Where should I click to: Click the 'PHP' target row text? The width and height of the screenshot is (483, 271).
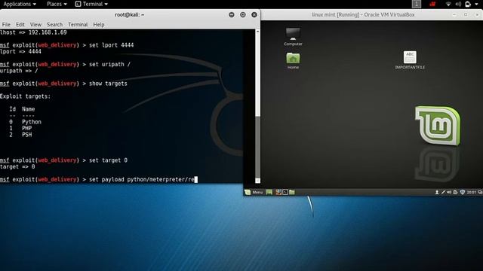(x=27, y=129)
